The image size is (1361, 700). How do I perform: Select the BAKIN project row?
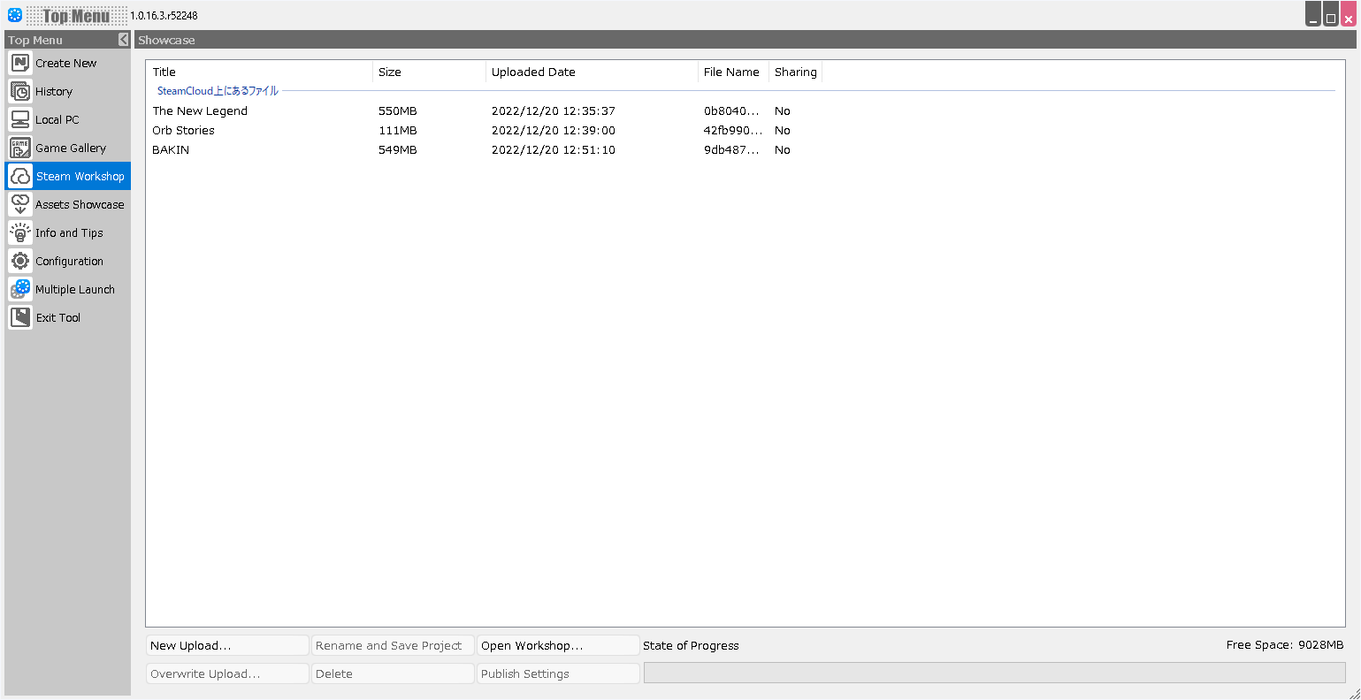171,150
